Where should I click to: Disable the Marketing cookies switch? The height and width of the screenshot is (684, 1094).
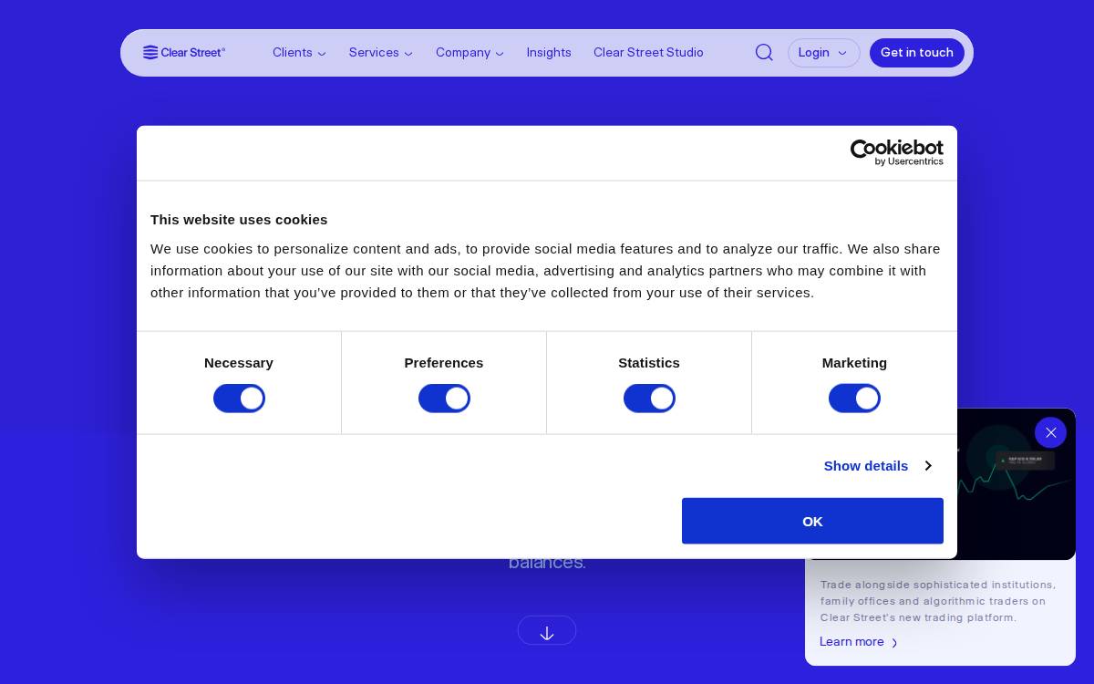pos(854,399)
